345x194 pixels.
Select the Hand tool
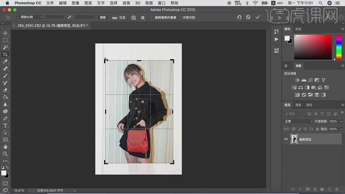point(5,147)
